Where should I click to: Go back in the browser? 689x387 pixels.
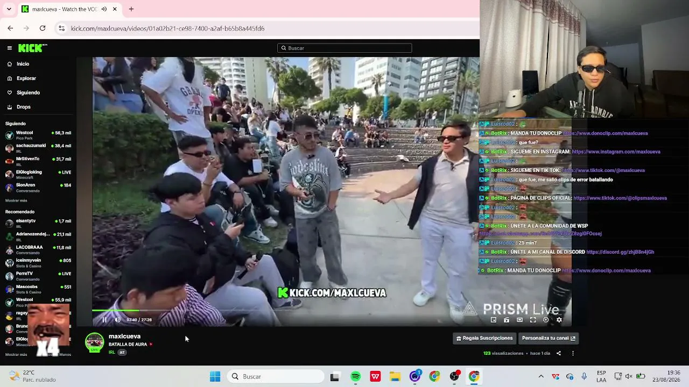coord(10,28)
